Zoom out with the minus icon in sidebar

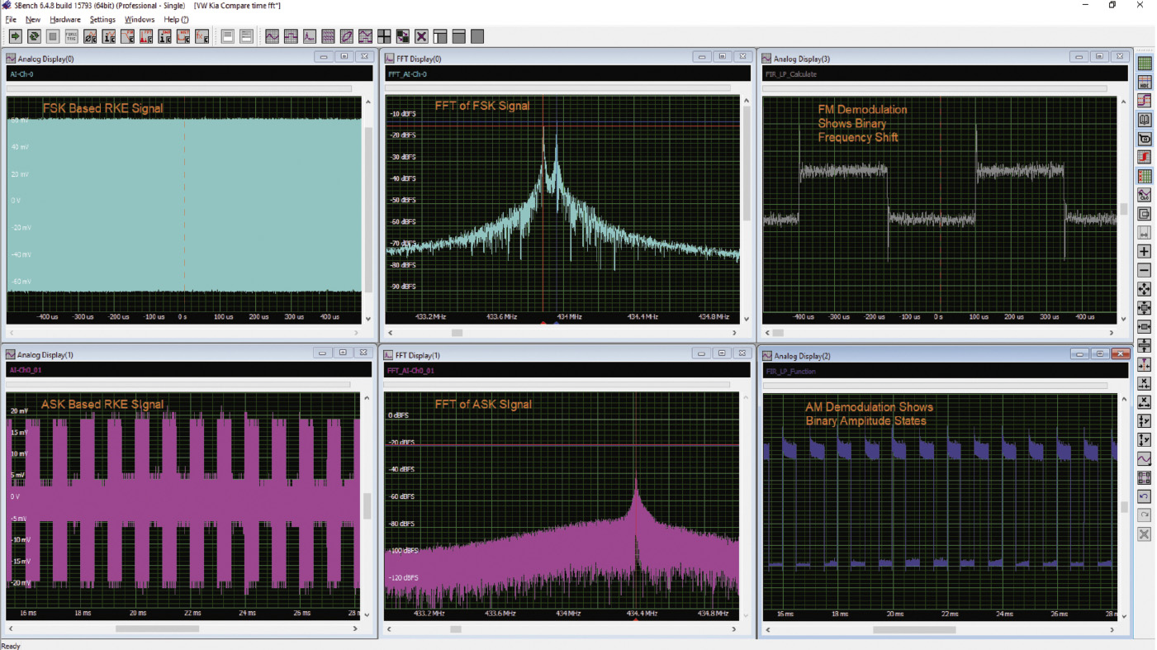(x=1145, y=270)
